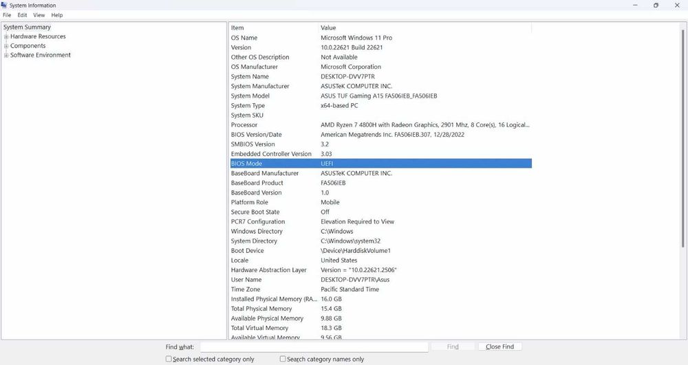The width and height of the screenshot is (688, 365).
Task: Select the System Name row
Action: [x=380, y=77]
